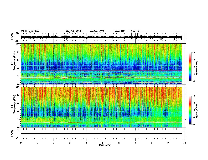This screenshot has width=208, height=160.
Task: Click the ch.1 voltage waveform trace
Action: tap(101, 37)
